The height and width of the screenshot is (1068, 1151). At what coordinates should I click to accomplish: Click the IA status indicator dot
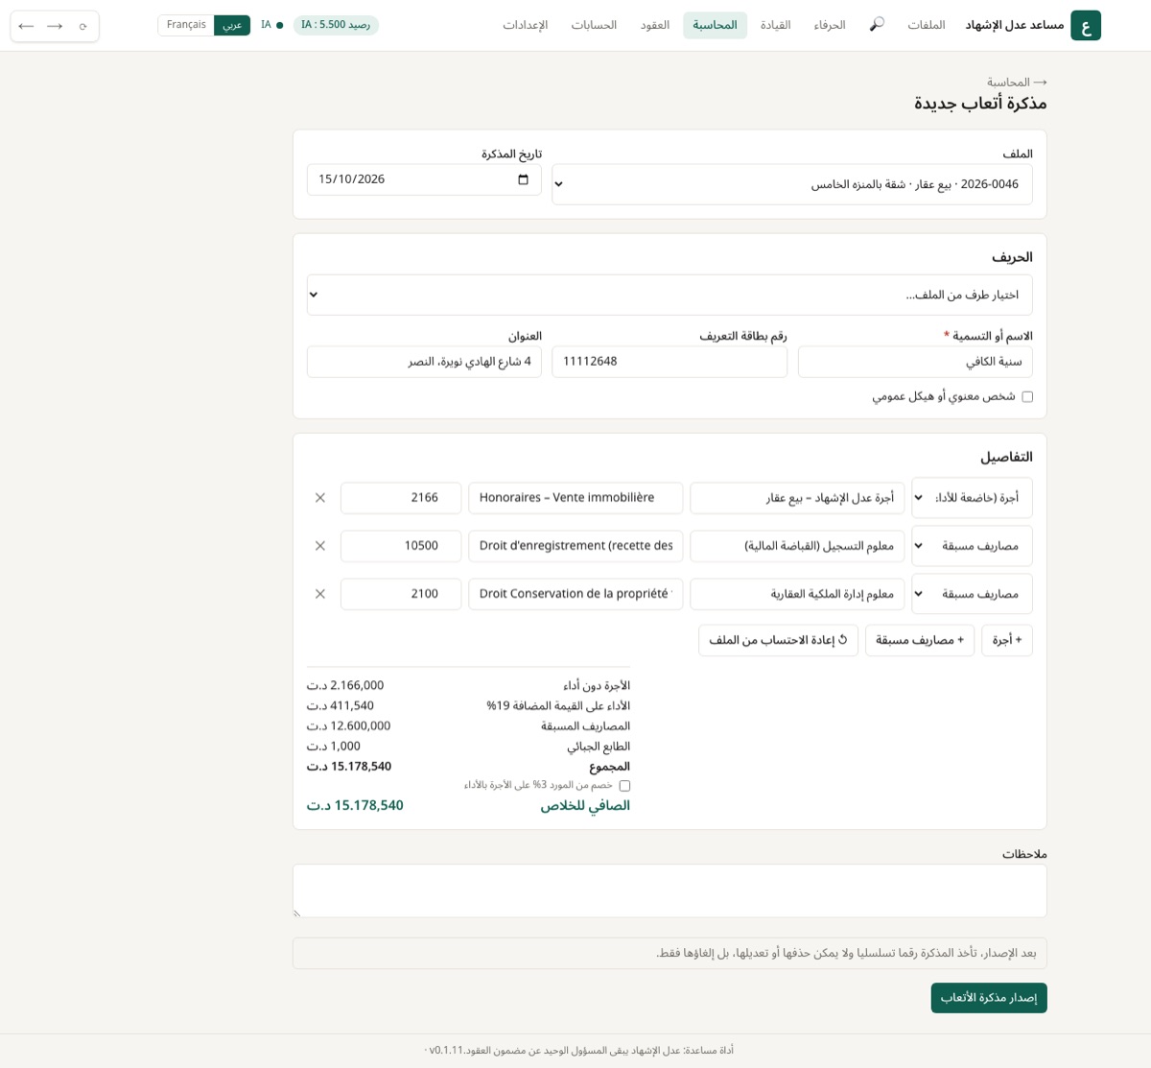(x=279, y=25)
